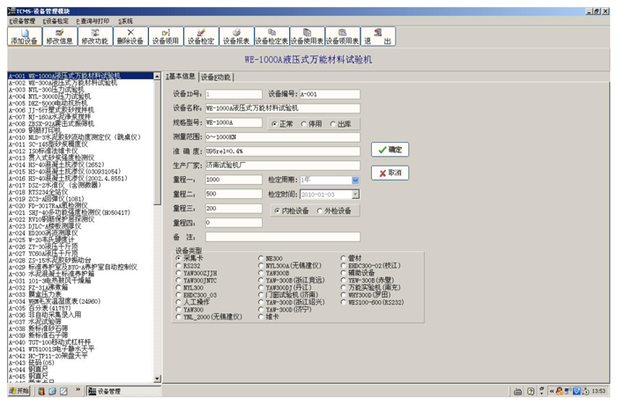
Task: Open the 检定时间 date dropdown
Action: 354,194
